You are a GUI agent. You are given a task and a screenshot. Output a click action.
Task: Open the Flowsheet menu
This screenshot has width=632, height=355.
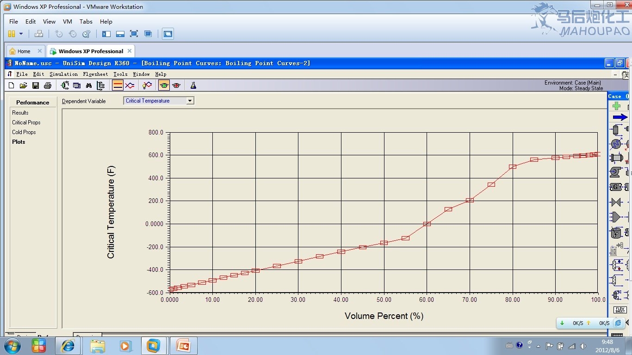95,74
